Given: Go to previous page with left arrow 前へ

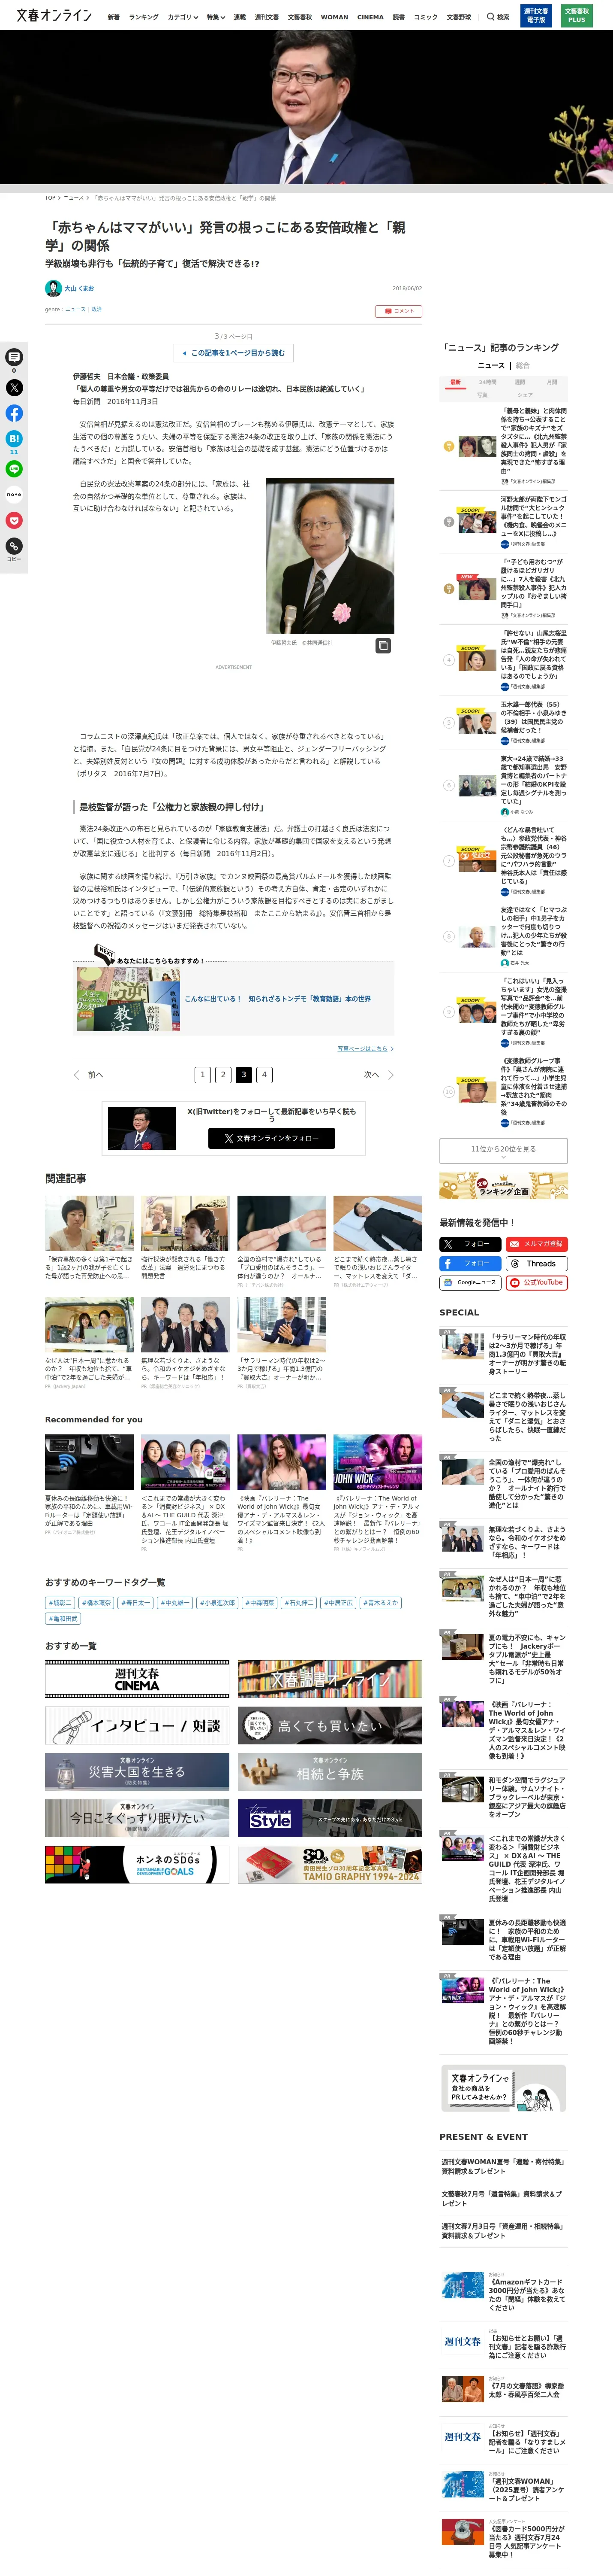Looking at the screenshot, I should click(x=88, y=1075).
